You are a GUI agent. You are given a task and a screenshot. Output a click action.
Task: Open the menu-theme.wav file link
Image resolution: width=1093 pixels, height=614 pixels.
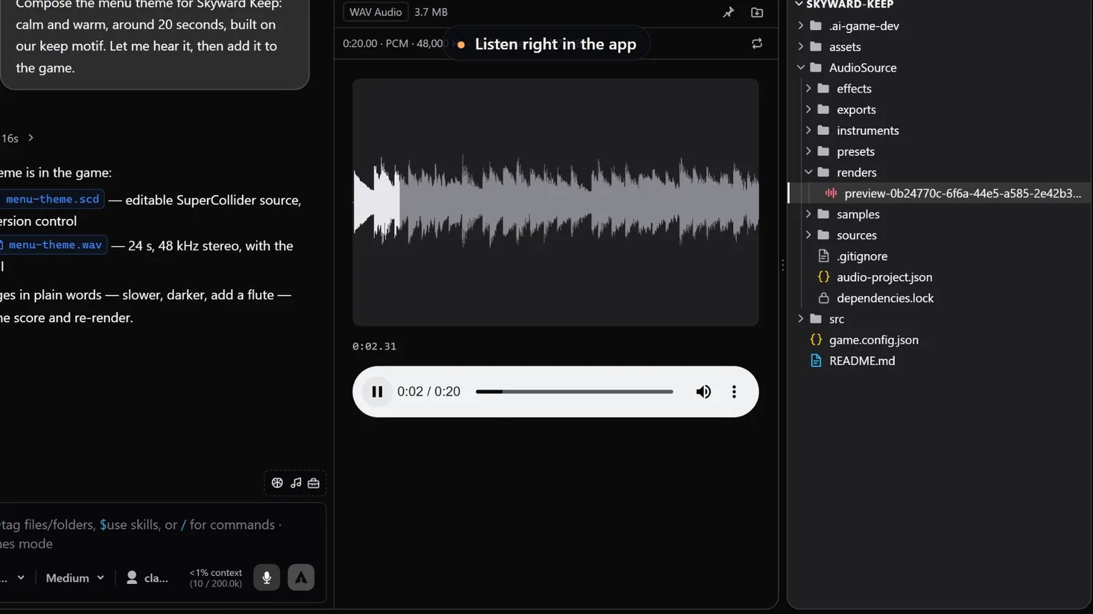[53, 245]
